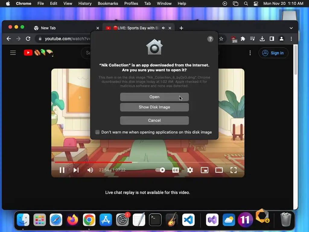Open Visual Studio Code from the Dock

188,220
